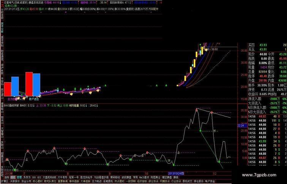This screenshot has height=184, width=287.
Task: Open the 大牛有形 template
Action: click(62, 177)
